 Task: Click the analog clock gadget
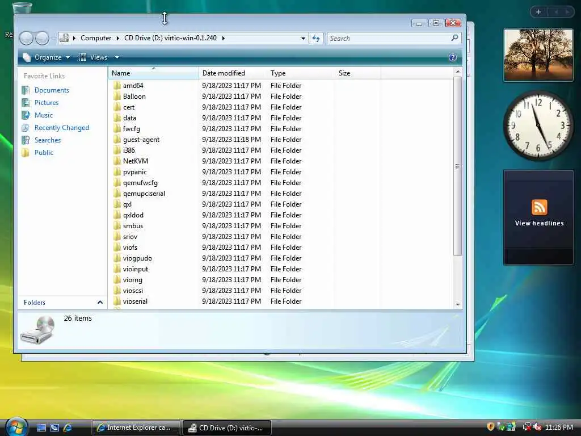point(538,125)
